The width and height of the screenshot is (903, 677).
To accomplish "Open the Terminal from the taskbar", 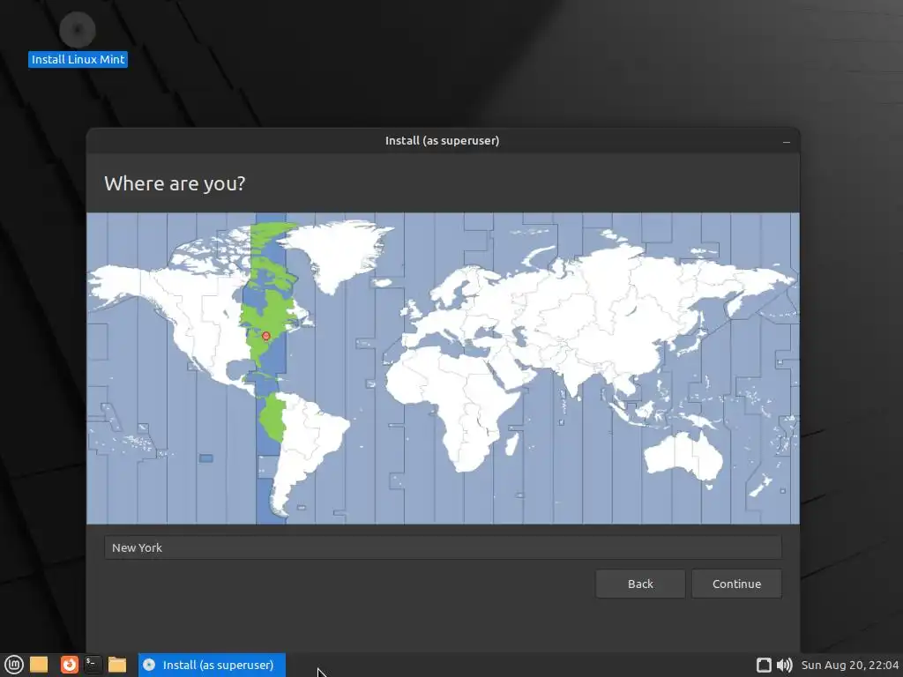I will (93, 665).
